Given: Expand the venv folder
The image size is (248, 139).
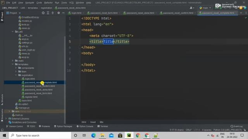Looking at the screenshot, I should 9,112.
